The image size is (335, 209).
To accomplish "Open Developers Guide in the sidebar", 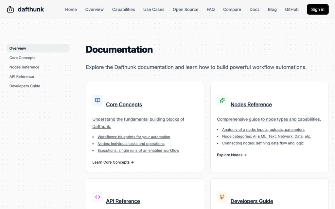I will [x=25, y=86].
